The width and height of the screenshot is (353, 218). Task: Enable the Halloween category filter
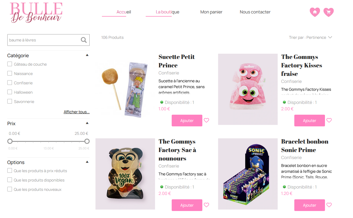[x=10, y=92]
